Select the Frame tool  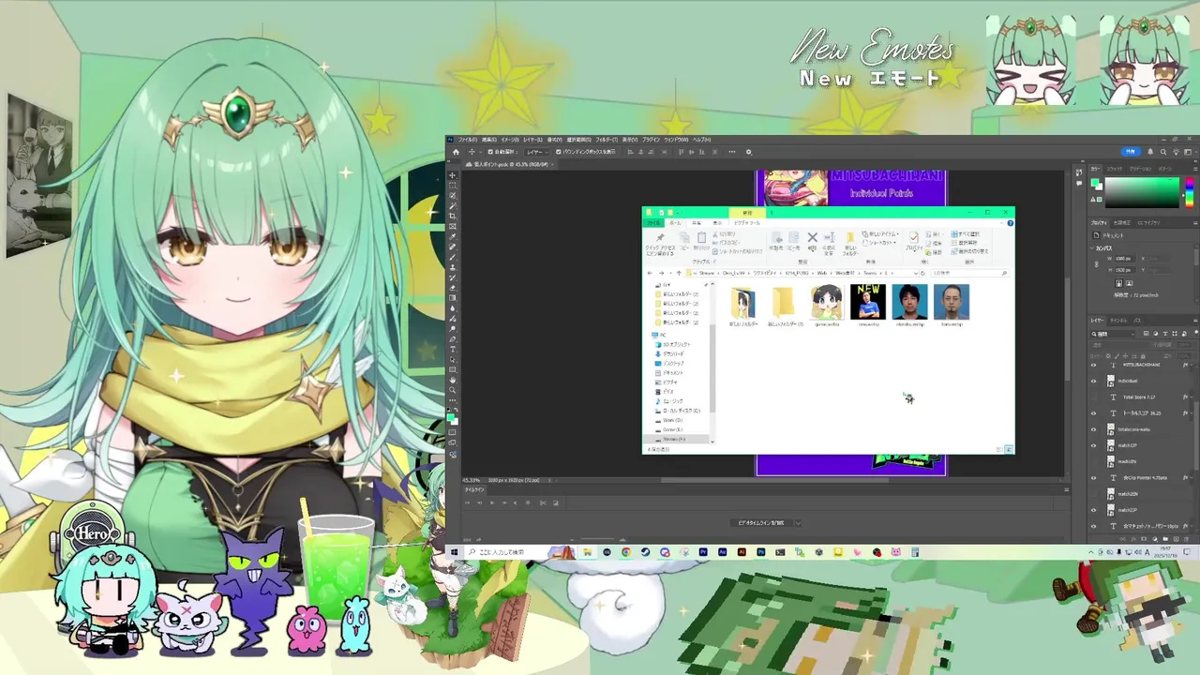pyautogui.click(x=453, y=226)
